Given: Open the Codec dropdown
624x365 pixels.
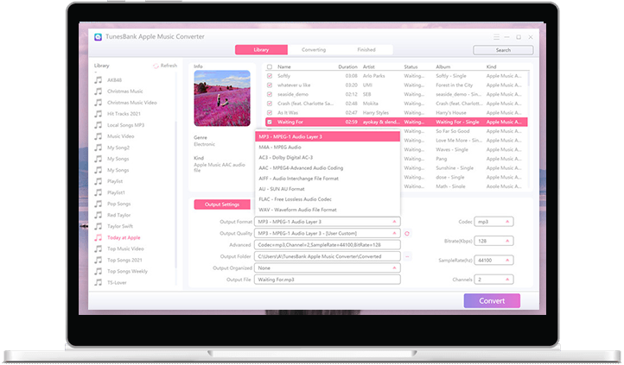Looking at the screenshot, I should pyautogui.click(x=493, y=222).
